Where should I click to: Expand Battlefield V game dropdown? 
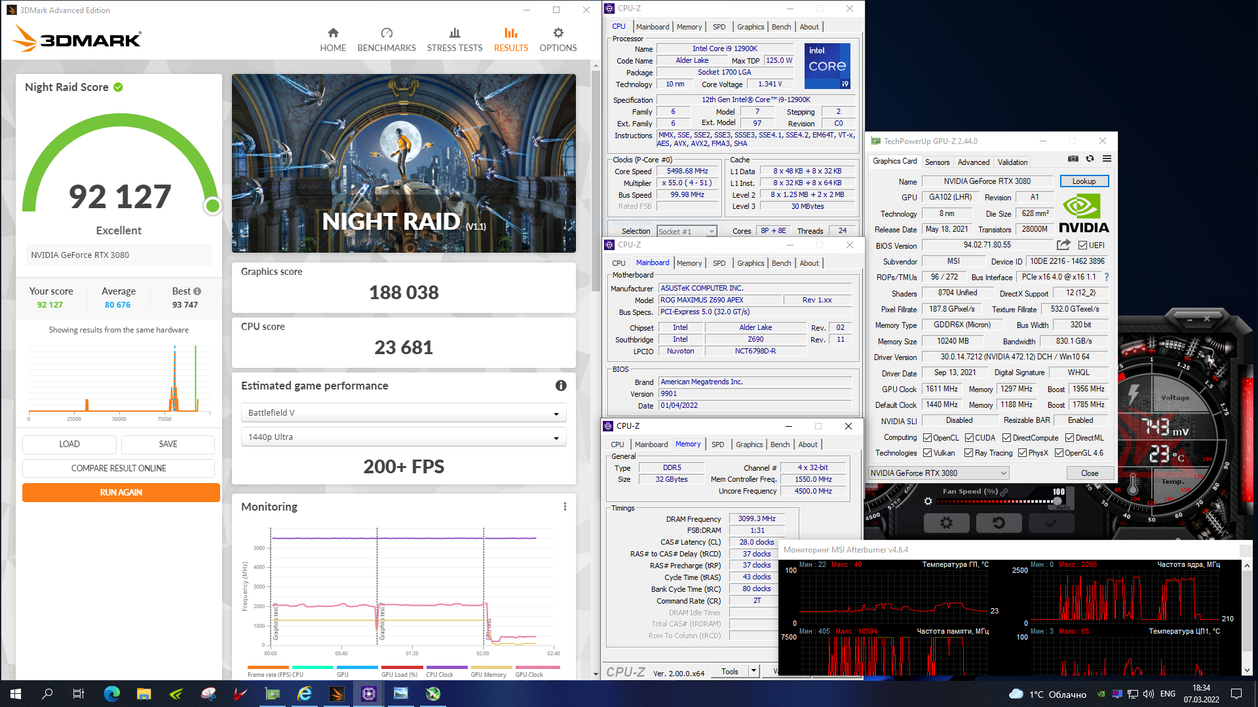[404, 412]
